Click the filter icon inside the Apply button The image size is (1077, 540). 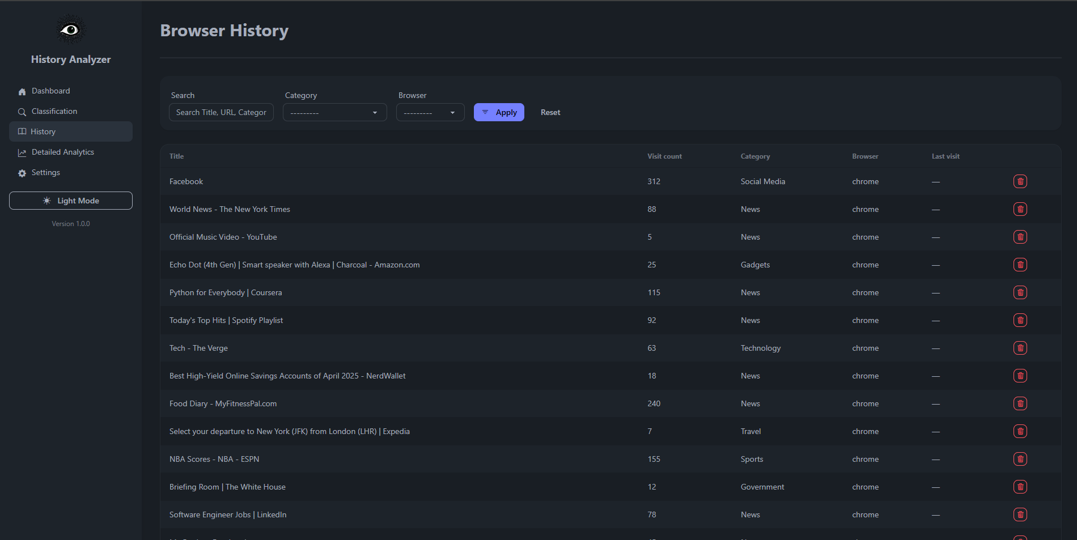pos(485,112)
